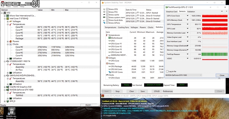The height and width of the screenshot is (119, 229).
Task: Toggle the Stress GPU(s) checkbox
Action: point(108,23)
